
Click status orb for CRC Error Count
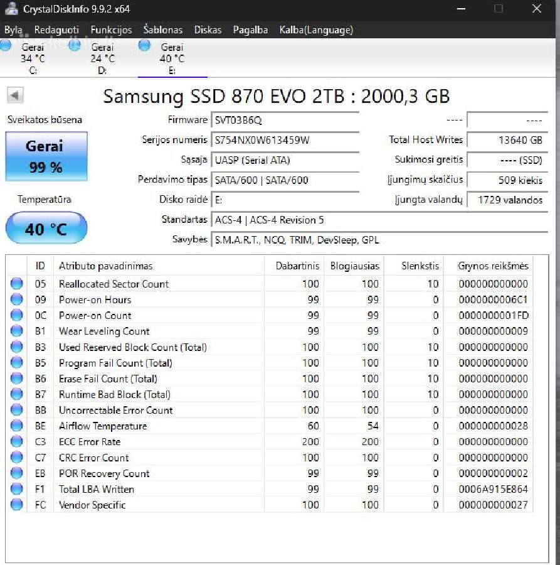pos(16,457)
